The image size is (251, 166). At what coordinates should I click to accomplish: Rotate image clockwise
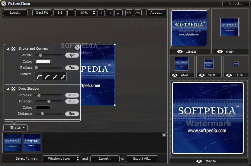[x=138, y=13]
